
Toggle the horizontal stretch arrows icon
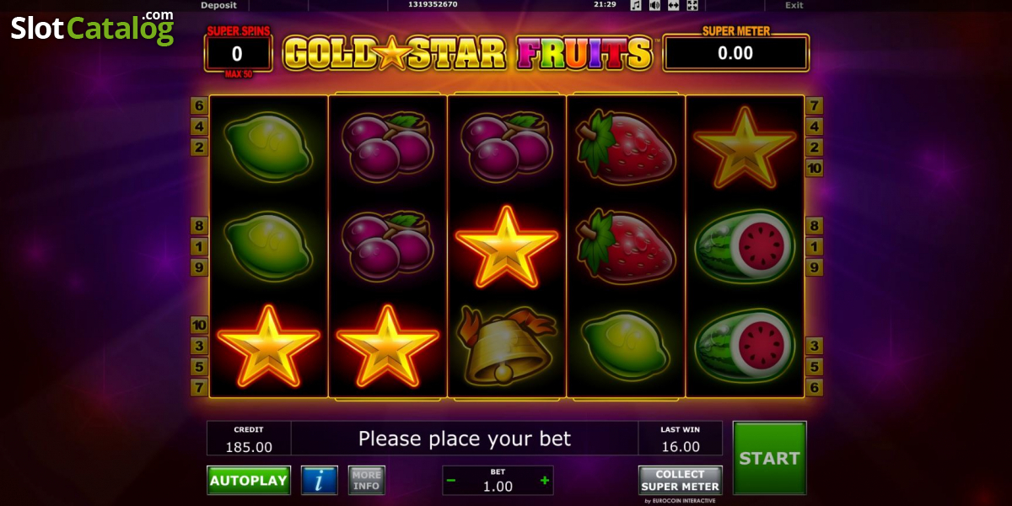pyautogui.click(x=673, y=5)
